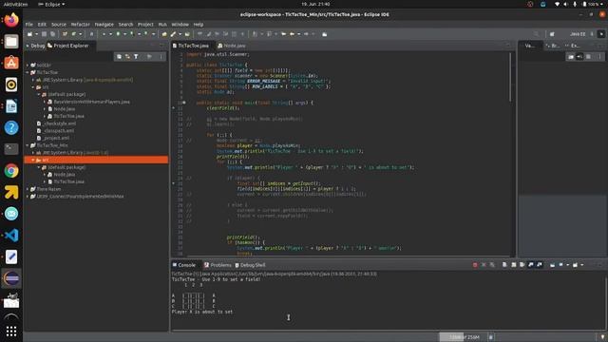Click the Pin Console icon
The width and height of the screenshot is (608, 342).
point(552,265)
